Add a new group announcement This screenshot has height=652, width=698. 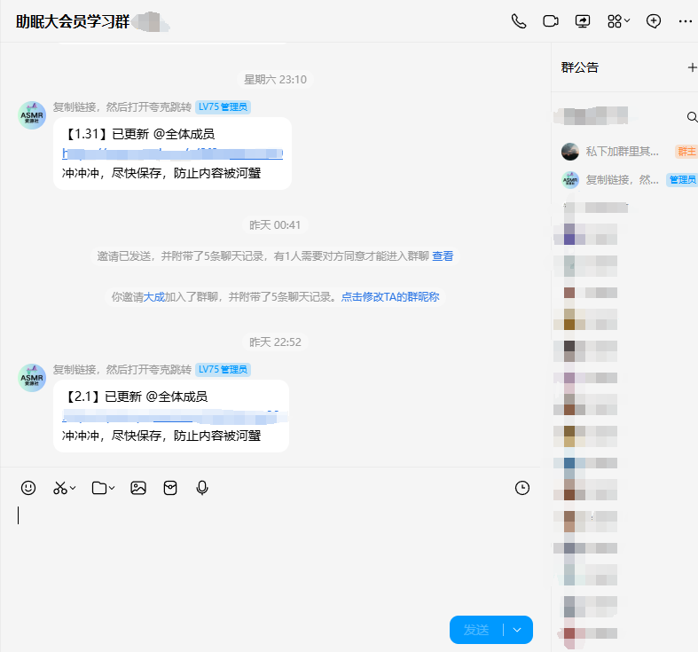tap(692, 67)
